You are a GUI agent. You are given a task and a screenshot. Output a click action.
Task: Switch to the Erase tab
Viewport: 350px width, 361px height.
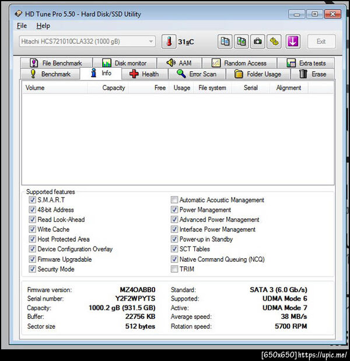(313, 74)
